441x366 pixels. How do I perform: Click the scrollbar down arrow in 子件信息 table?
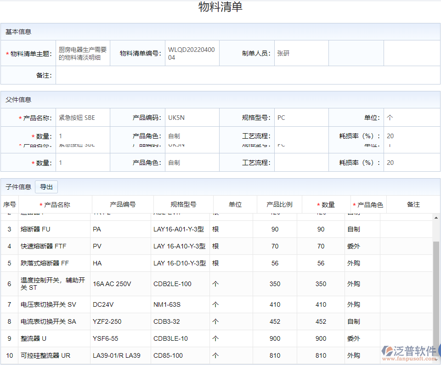pos(435,361)
